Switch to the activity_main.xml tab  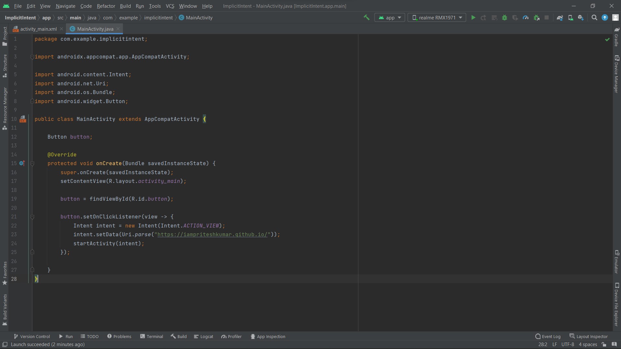pyautogui.click(x=38, y=29)
